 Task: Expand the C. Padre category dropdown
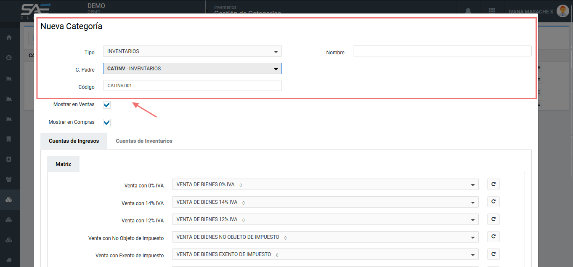(192, 69)
